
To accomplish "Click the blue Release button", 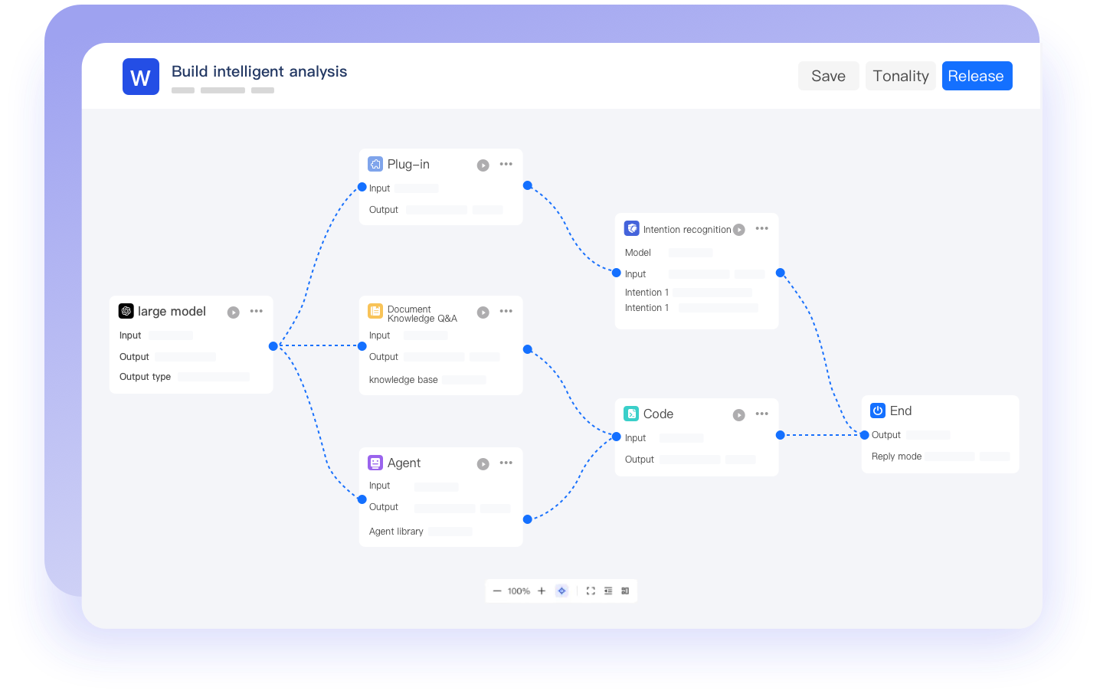I will tap(977, 76).
